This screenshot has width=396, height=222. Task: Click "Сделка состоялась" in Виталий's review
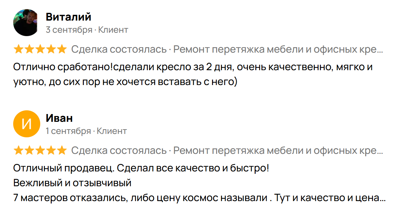[x=119, y=50]
